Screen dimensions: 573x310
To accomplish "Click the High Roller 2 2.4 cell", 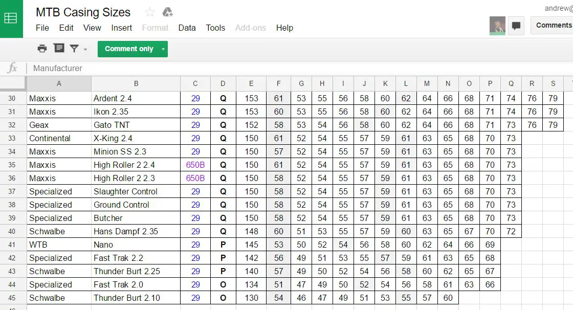I will (136, 165).
